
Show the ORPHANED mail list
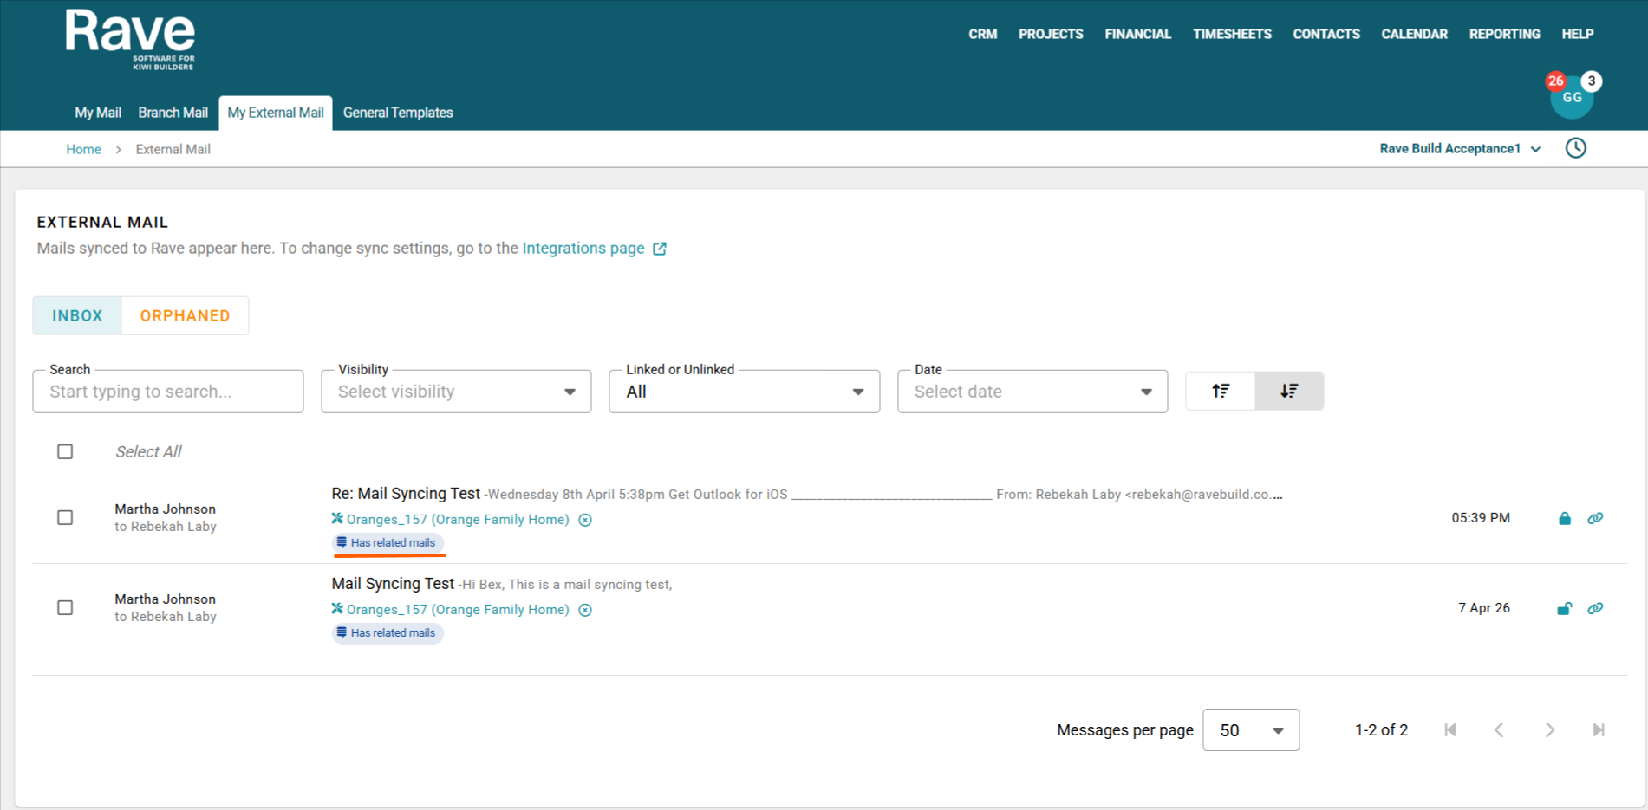point(185,315)
